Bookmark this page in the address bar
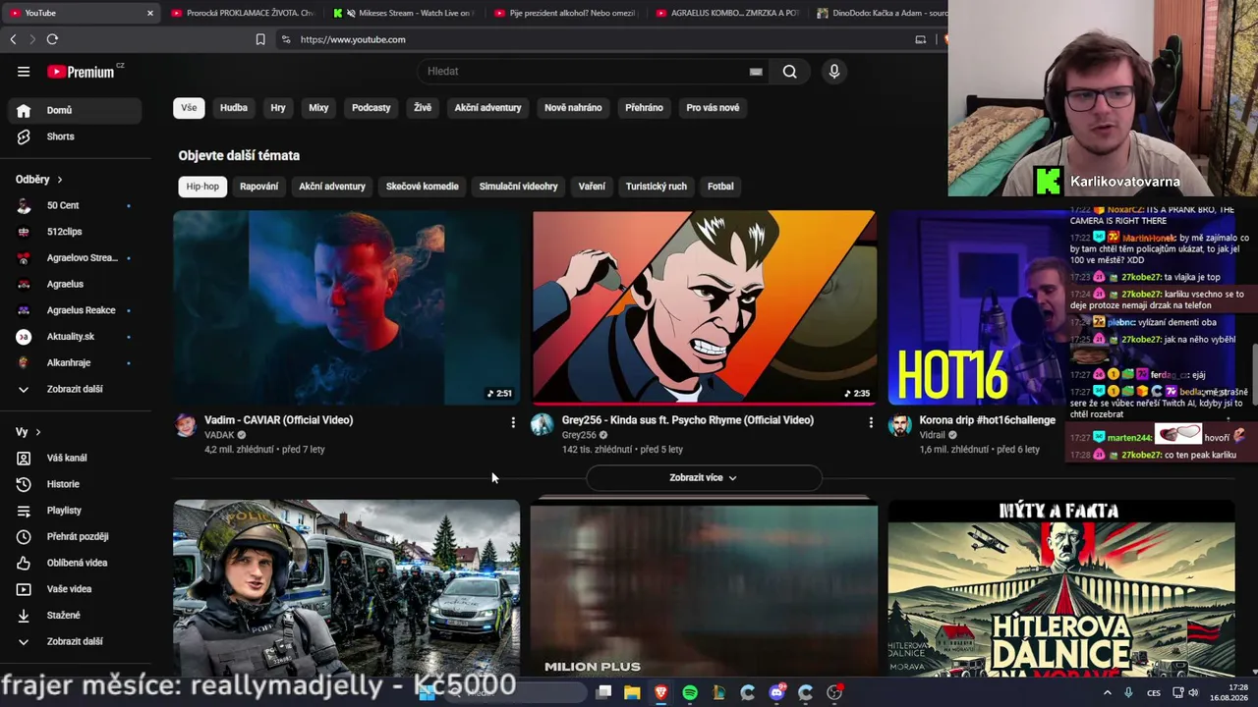Screen dimensions: 1258x707 pos(260,39)
